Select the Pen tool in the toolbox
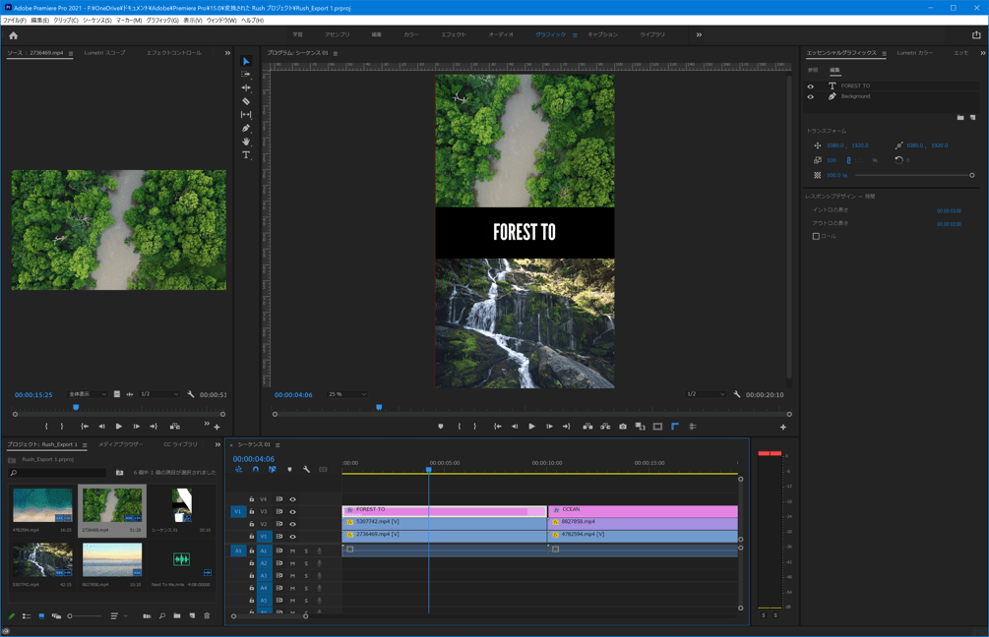 246,128
